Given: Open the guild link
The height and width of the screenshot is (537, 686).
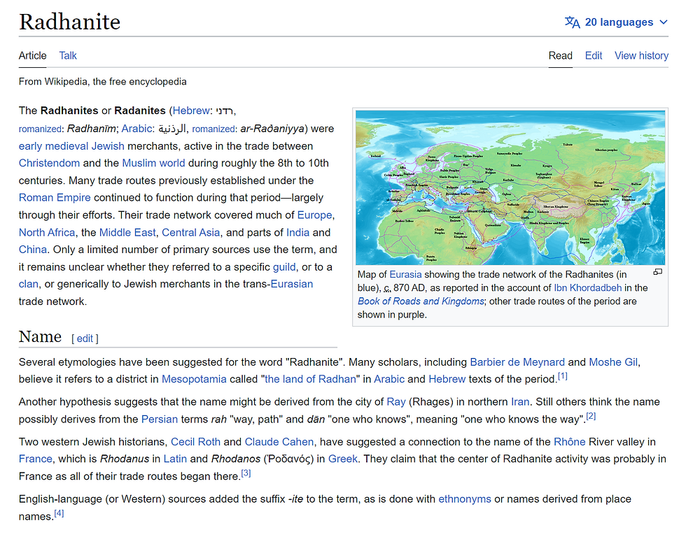Looking at the screenshot, I should click(284, 267).
